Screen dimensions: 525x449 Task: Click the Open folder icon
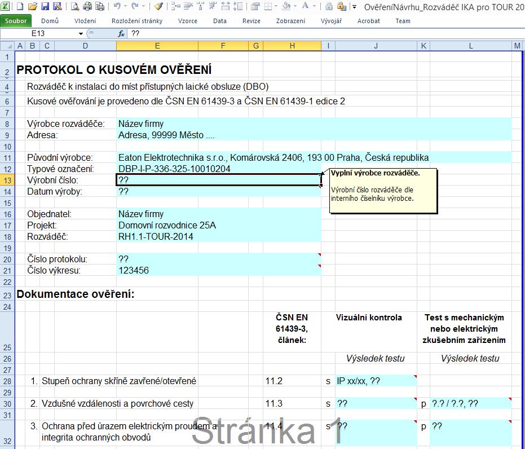coord(32,6)
